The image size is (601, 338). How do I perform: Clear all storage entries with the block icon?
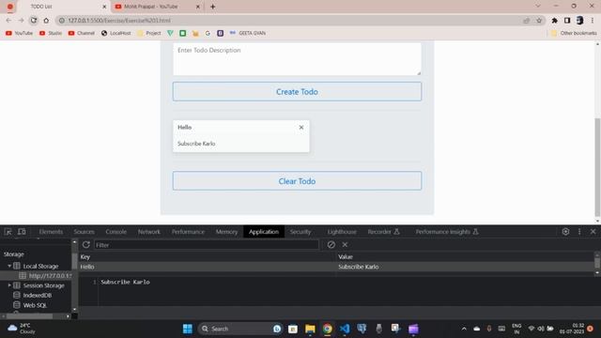pos(331,244)
